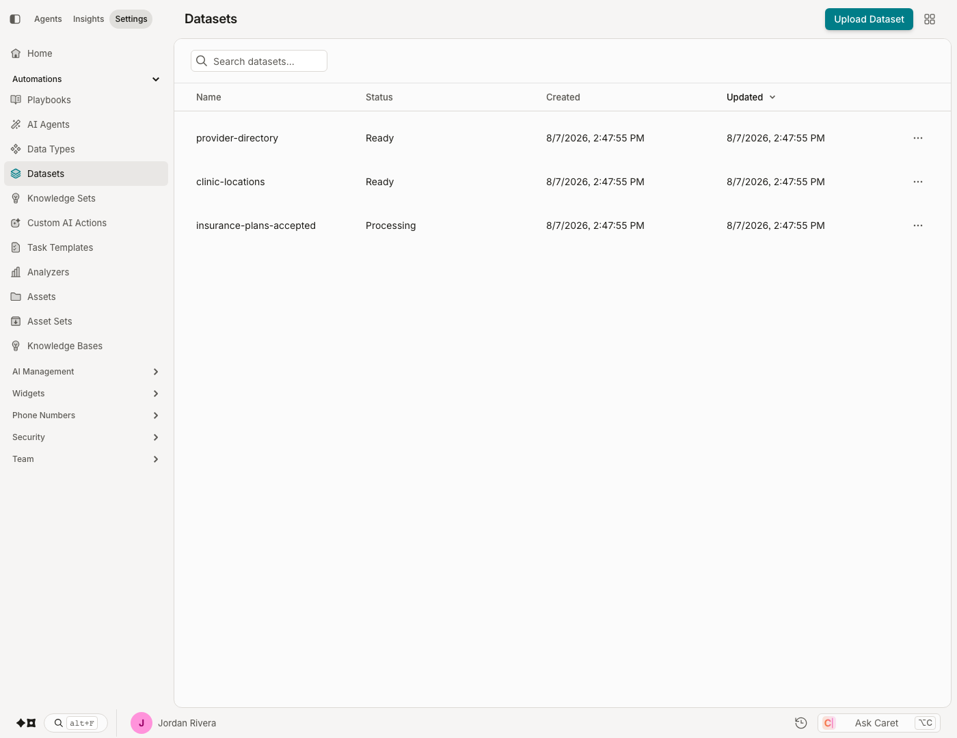Select Datasets in the sidebar
The image size is (957, 738).
pos(86,174)
